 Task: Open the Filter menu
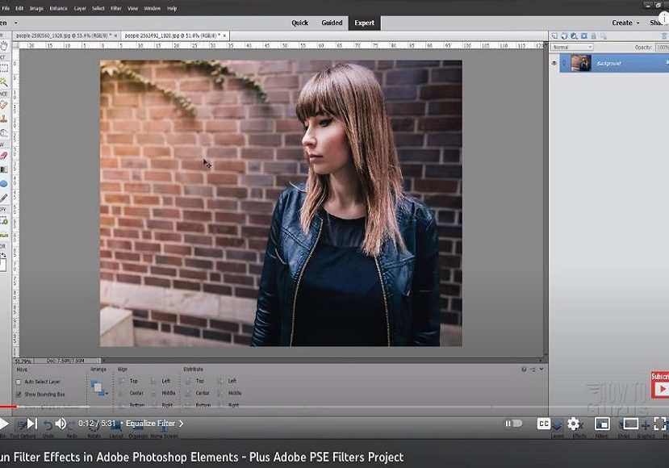(x=115, y=8)
